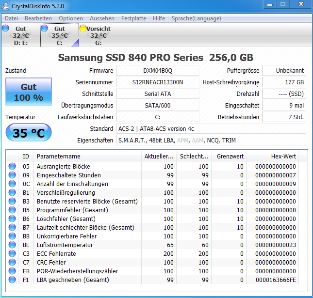Open the Sprache(Language) menu
This screenshot has width=313, height=298.
tap(197, 18)
